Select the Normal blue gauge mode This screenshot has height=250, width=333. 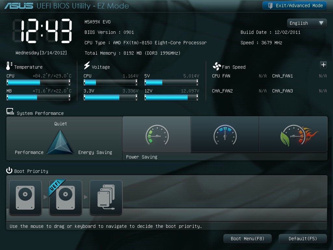tap(225, 135)
